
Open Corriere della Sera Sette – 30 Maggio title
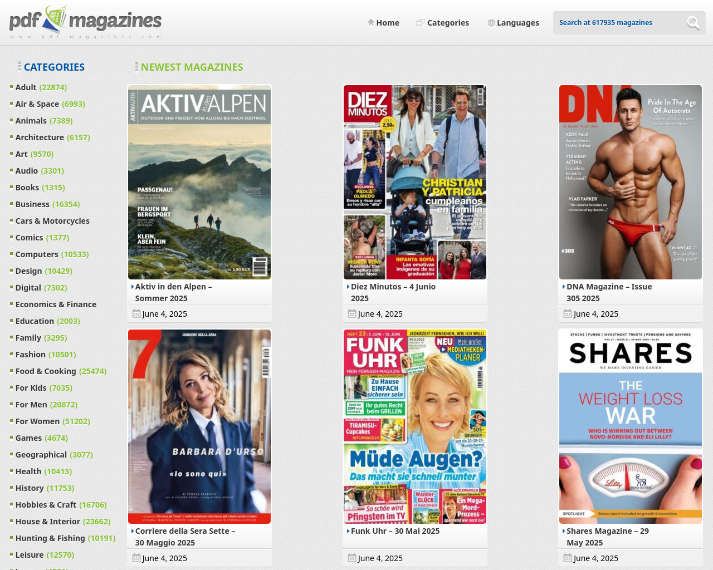click(x=185, y=537)
